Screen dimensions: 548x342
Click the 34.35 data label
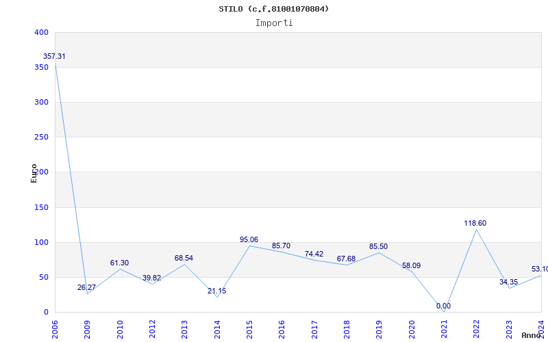point(508,282)
